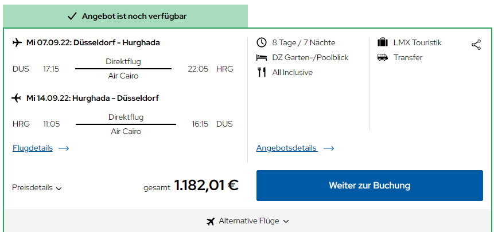This screenshot has width=494, height=232.
Task: Click airplane icon beside Alternative Flüge
Action: click(x=211, y=221)
